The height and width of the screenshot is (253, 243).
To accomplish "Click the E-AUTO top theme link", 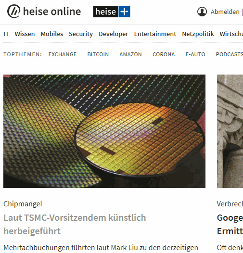I will 195,54.
